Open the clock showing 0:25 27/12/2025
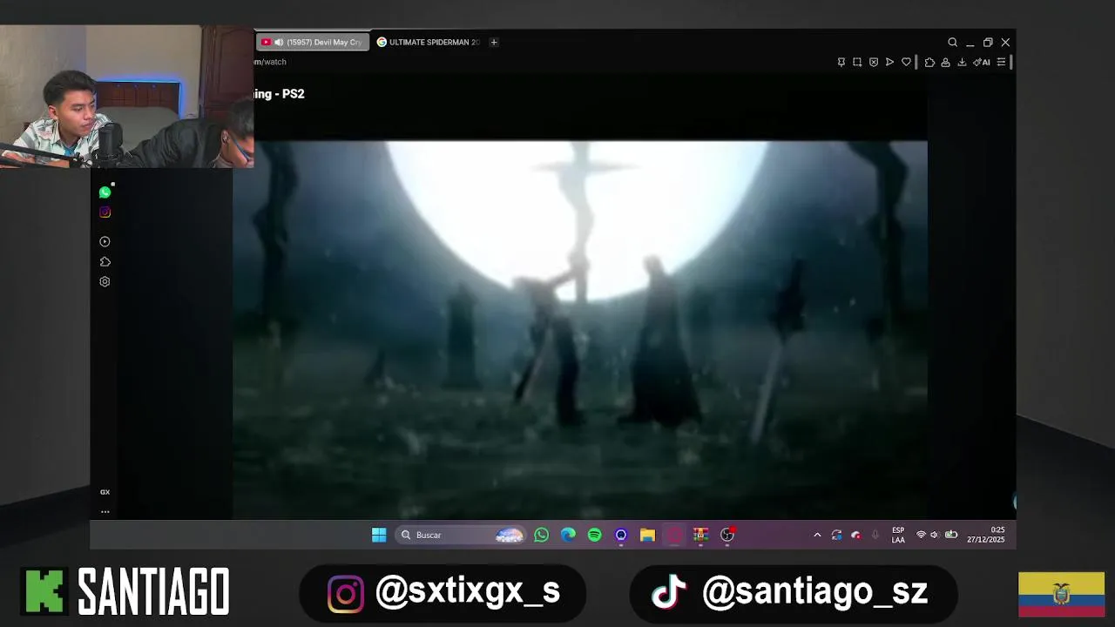Image resolution: width=1115 pixels, height=627 pixels. [986, 535]
